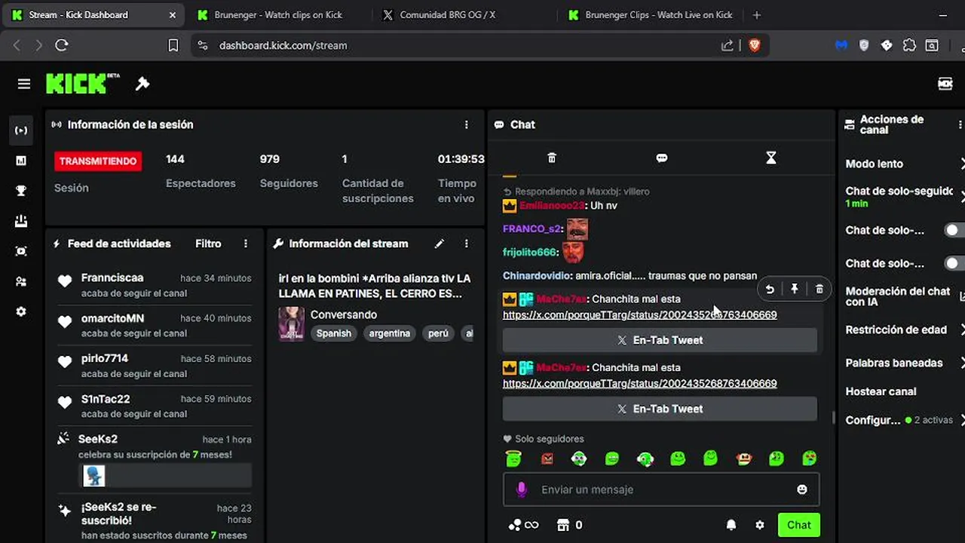This screenshot has width=965, height=543.
Task: Select the Stream - Kick Dashboard tab
Action: 93,14
